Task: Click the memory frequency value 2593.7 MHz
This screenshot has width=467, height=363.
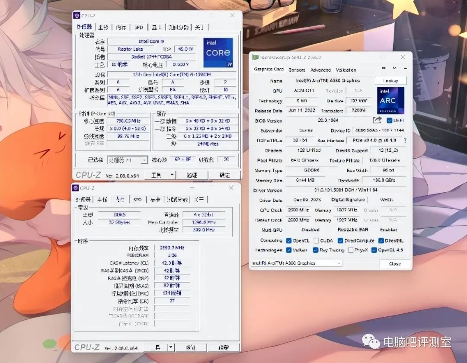Action: [x=172, y=248]
